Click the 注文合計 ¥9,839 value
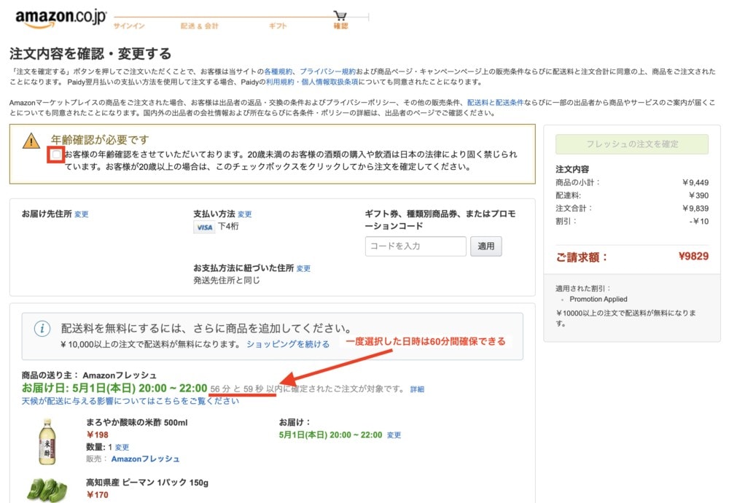729x503 pixels. coord(695,208)
